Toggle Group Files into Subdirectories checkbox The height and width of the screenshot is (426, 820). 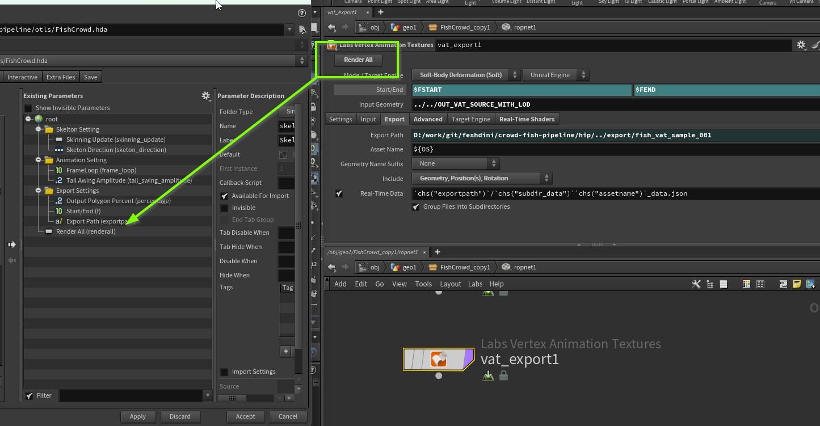pos(415,206)
